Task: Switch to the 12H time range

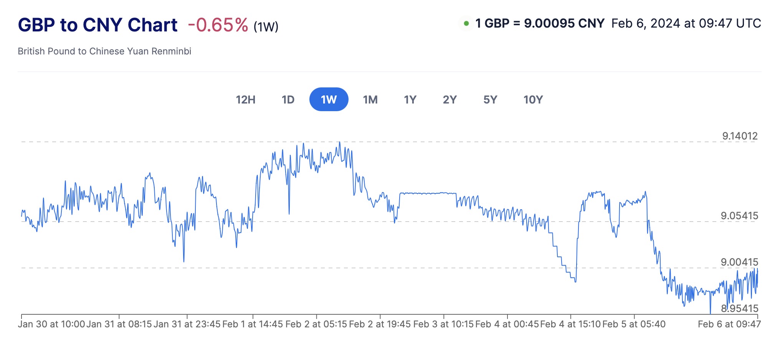Action: 246,100
